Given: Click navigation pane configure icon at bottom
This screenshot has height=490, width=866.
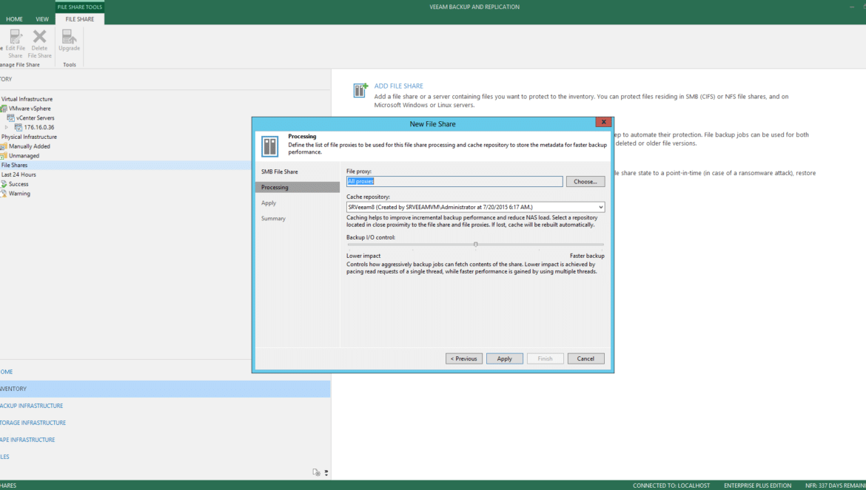Looking at the screenshot, I should [x=316, y=472].
